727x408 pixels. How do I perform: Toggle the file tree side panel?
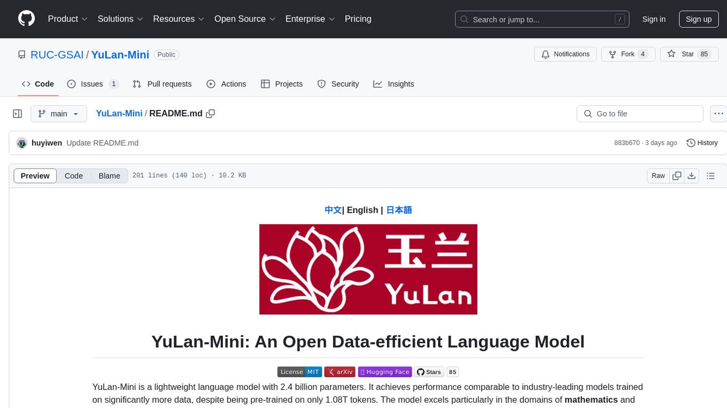(x=18, y=114)
